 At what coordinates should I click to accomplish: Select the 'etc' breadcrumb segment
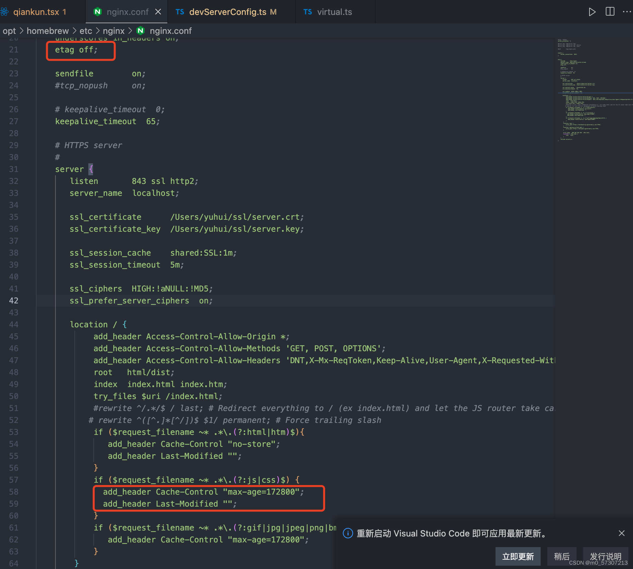tap(86, 31)
